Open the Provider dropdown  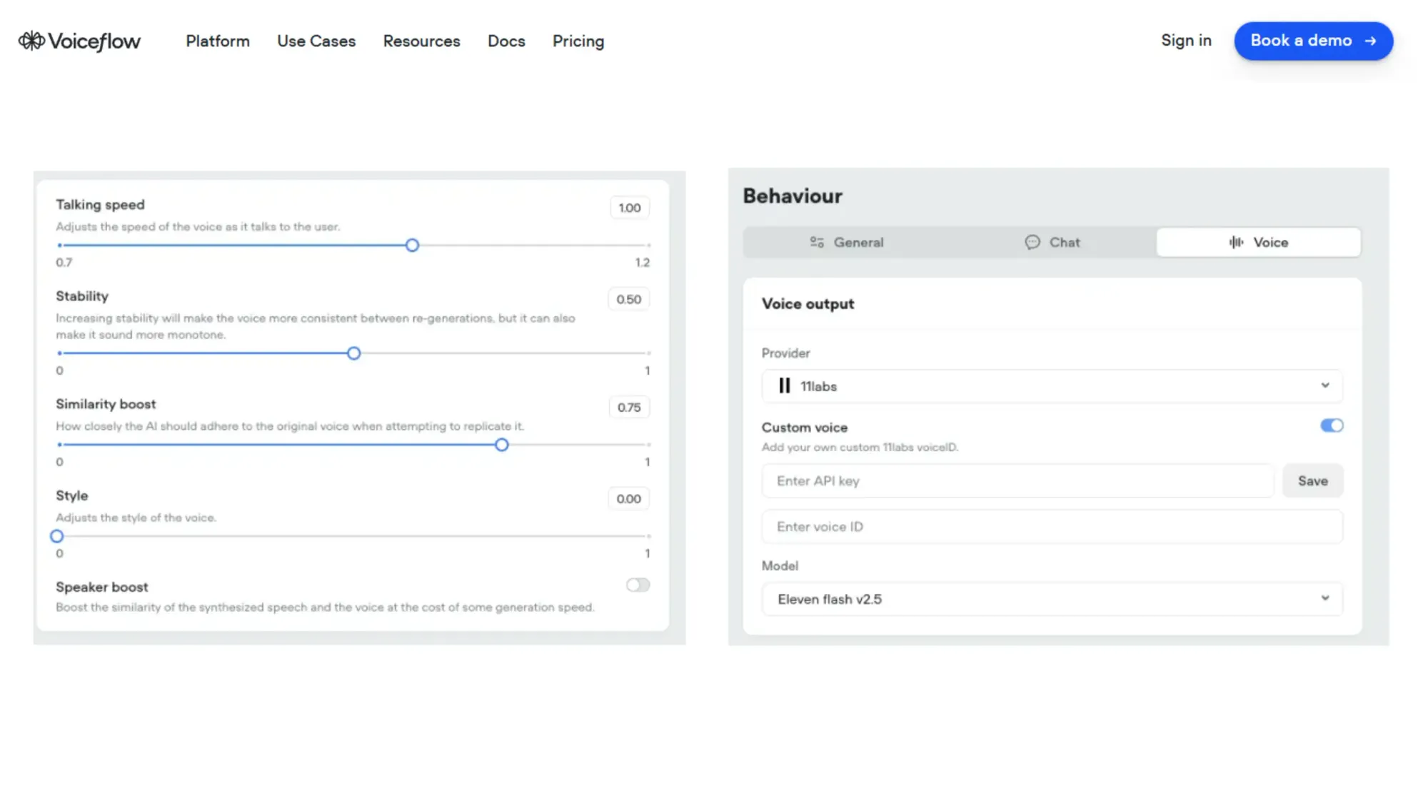[x=1052, y=386]
